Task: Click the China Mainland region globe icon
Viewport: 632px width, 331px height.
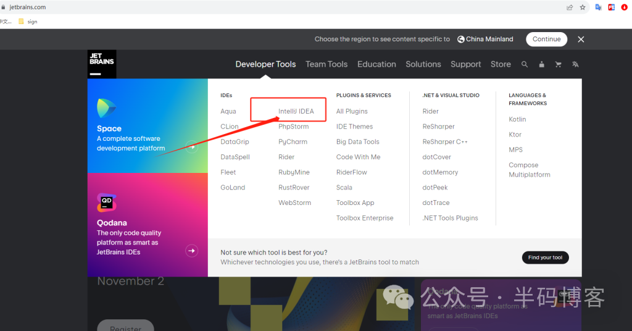Action: [460, 39]
